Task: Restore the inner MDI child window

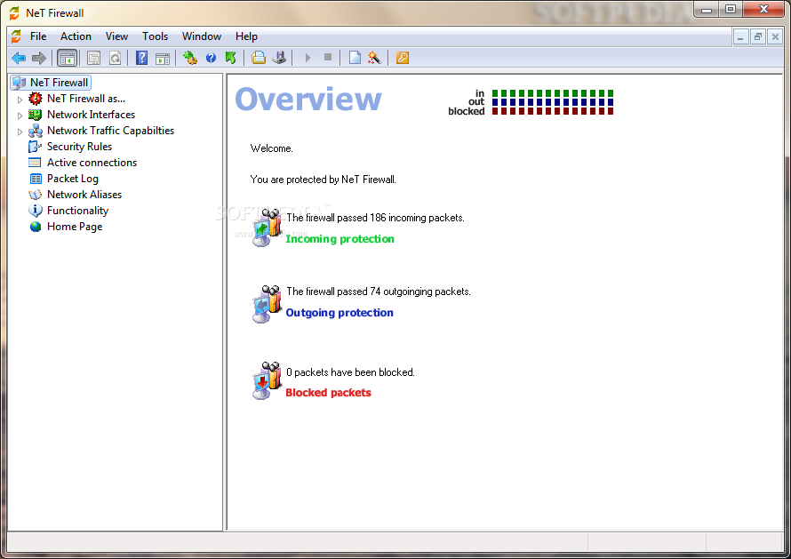Action: tap(758, 36)
